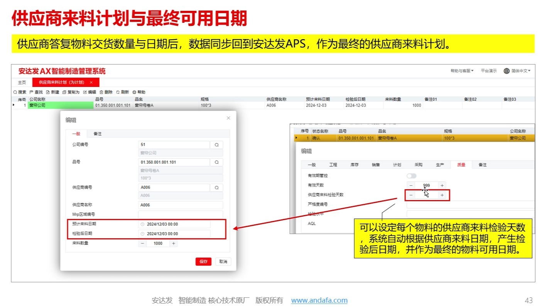Click the 搜索 search toolbar icon
This screenshot has height=307, width=546.
(x=15, y=92)
